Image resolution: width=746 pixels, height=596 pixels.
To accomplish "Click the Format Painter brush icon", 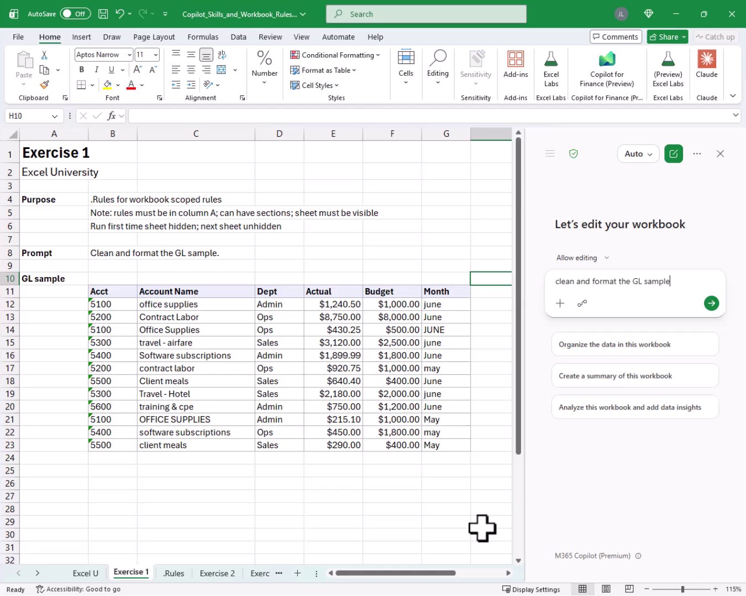I will coord(44,84).
